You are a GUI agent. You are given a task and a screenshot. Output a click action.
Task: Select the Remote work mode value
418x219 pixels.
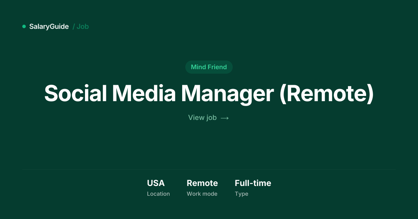click(x=202, y=183)
